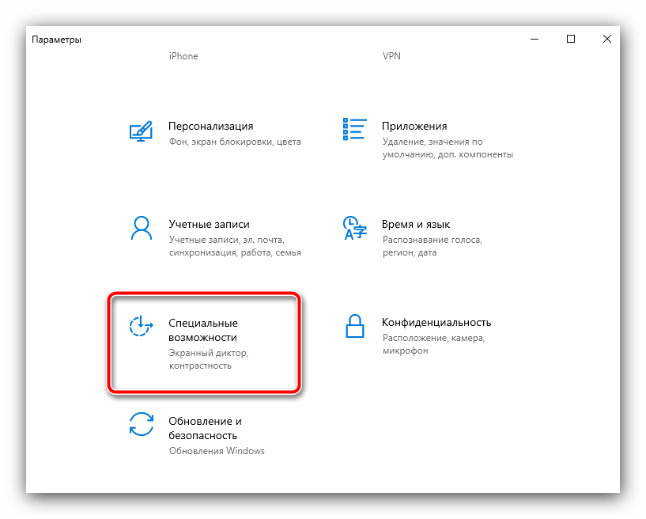Click the Обновление и безопасность arrows icon
This screenshot has height=519, width=646.
pyautogui.click(x=142, y=424)
